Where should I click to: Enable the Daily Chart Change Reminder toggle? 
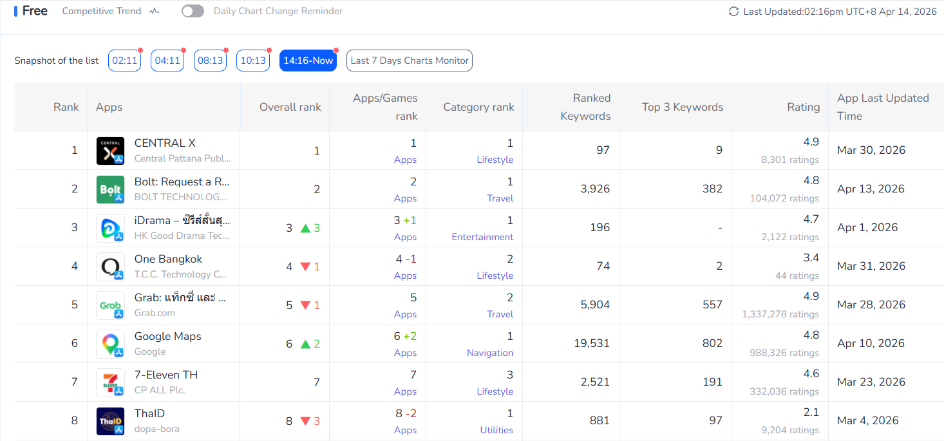(x=192, y=11)
